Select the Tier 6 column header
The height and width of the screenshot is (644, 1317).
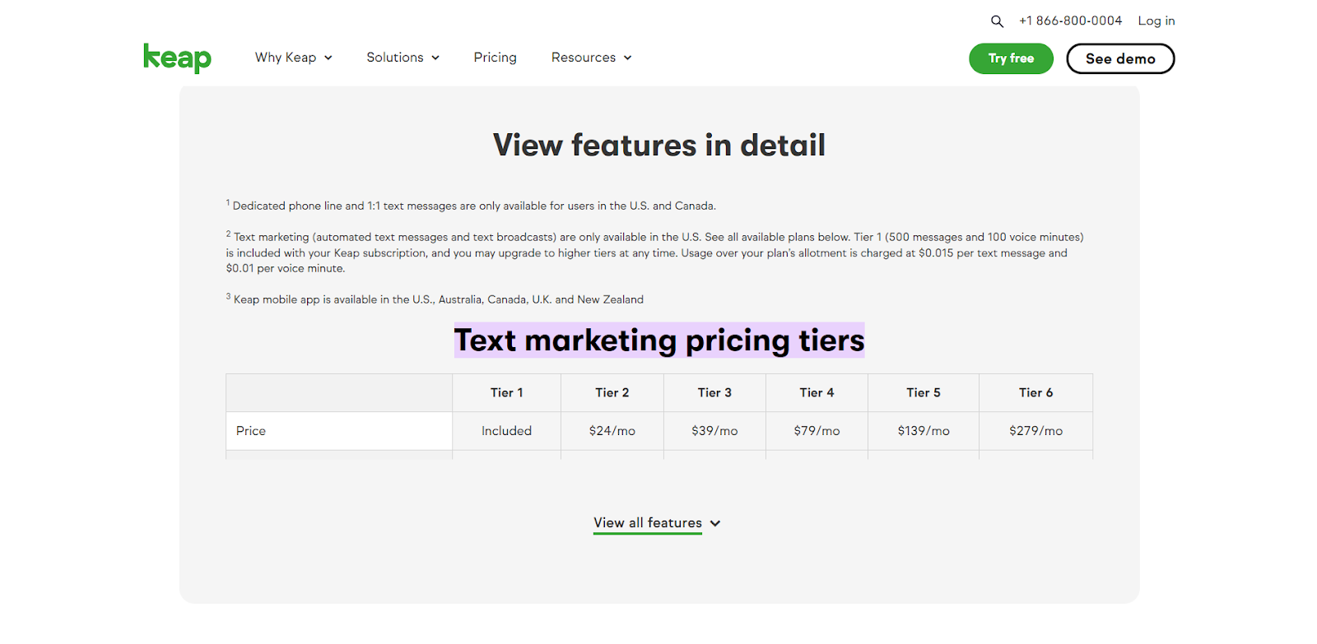click(x=1036, y=393)
